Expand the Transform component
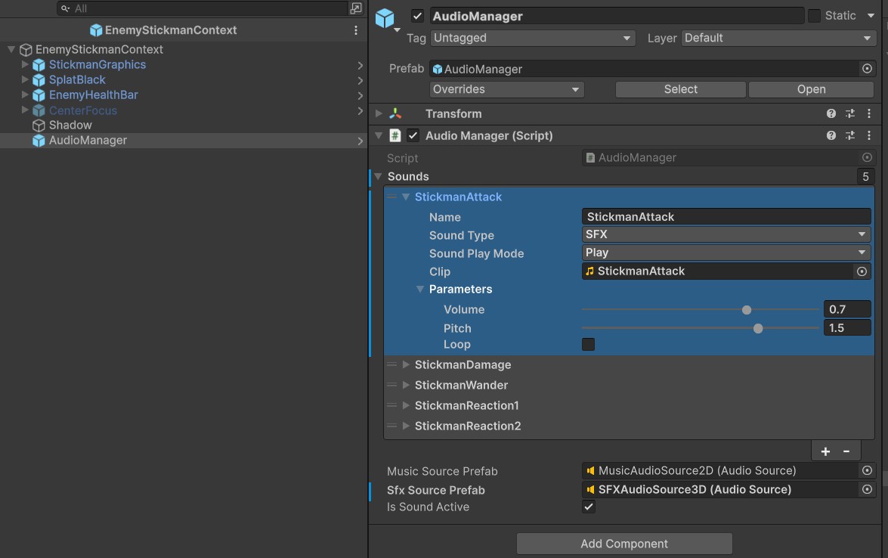Screen dimensions: 888x558 point(379,114)
